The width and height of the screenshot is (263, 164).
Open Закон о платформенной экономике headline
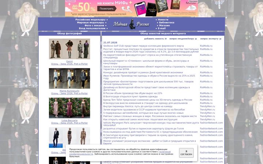(150, 68)
